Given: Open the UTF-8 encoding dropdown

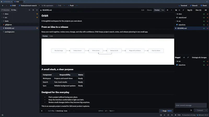Looking at the screenshot, I should [101, 111].
